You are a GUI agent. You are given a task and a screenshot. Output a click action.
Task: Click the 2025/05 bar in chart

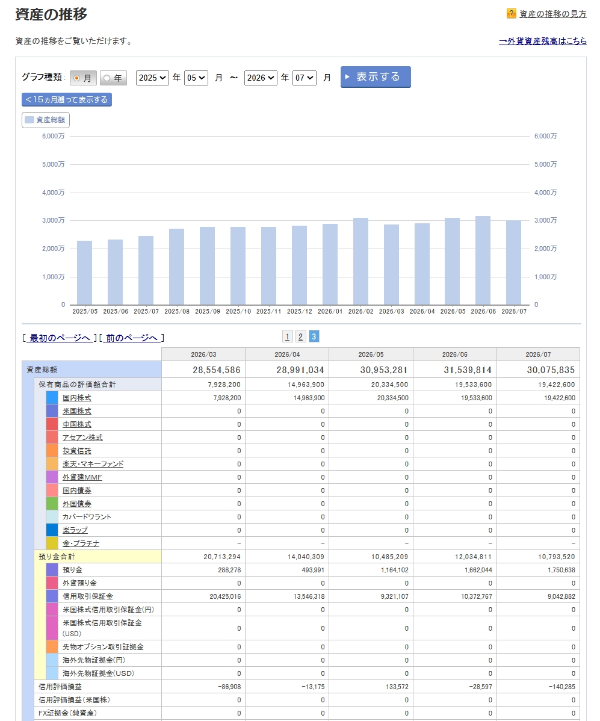point(85,273)
